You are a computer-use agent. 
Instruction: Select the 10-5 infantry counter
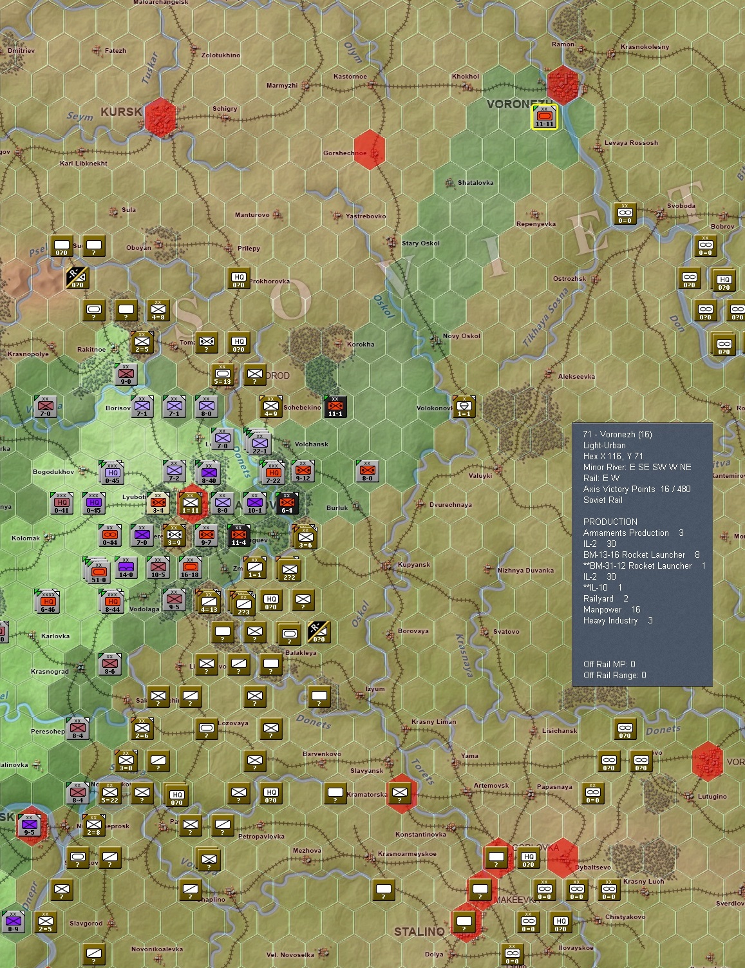pos(158,567)
